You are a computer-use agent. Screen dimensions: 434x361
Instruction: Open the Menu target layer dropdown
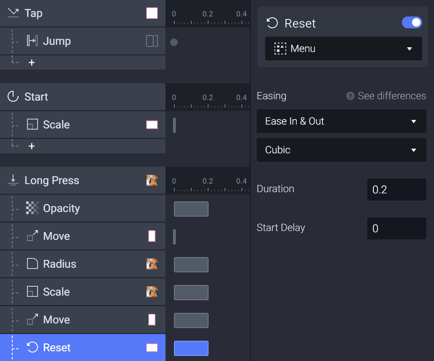click(344, 49)
